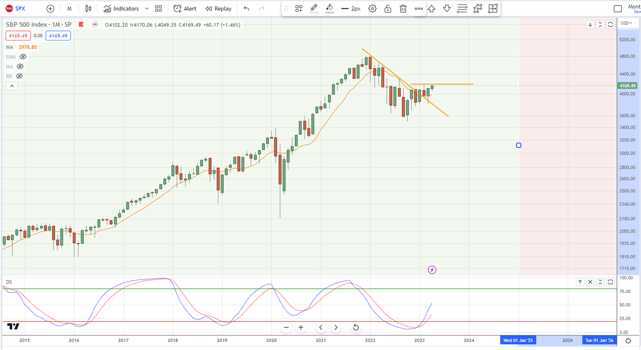Grab the drawing toolbar drag handle
The width and height of the screenshot is (641, 350).
pos(286,9)
